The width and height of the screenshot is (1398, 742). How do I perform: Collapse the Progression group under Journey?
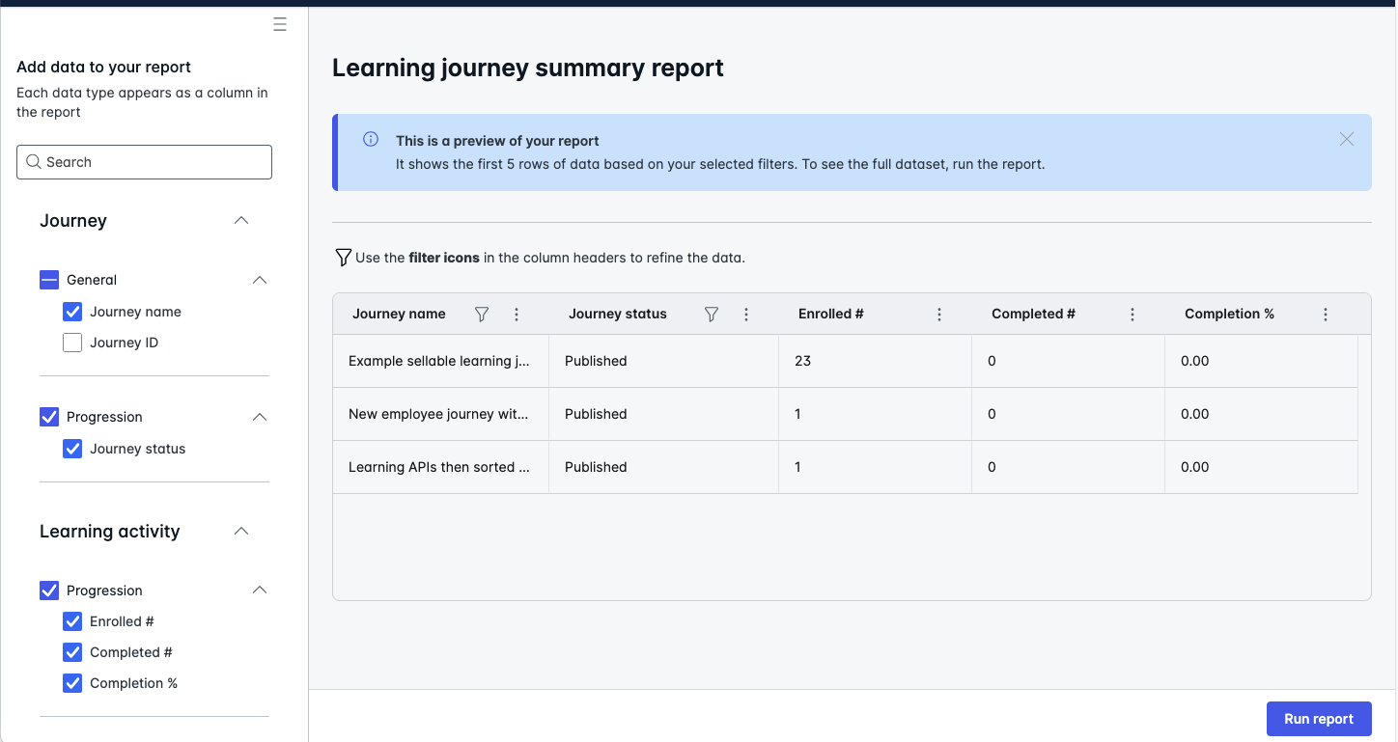pyautogui.click(x=259, y=417)
